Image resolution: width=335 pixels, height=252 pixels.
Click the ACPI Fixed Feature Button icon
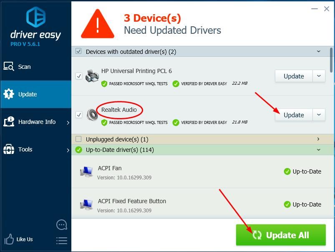(87, 204)
